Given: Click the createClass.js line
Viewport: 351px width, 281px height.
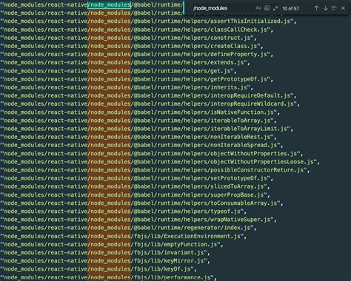Looking at the screenshot, I should [x=132, y=46].
